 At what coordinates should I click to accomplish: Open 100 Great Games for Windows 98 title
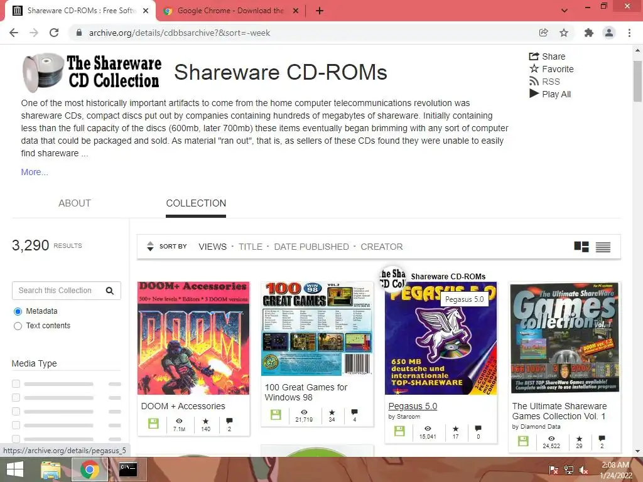306,392
